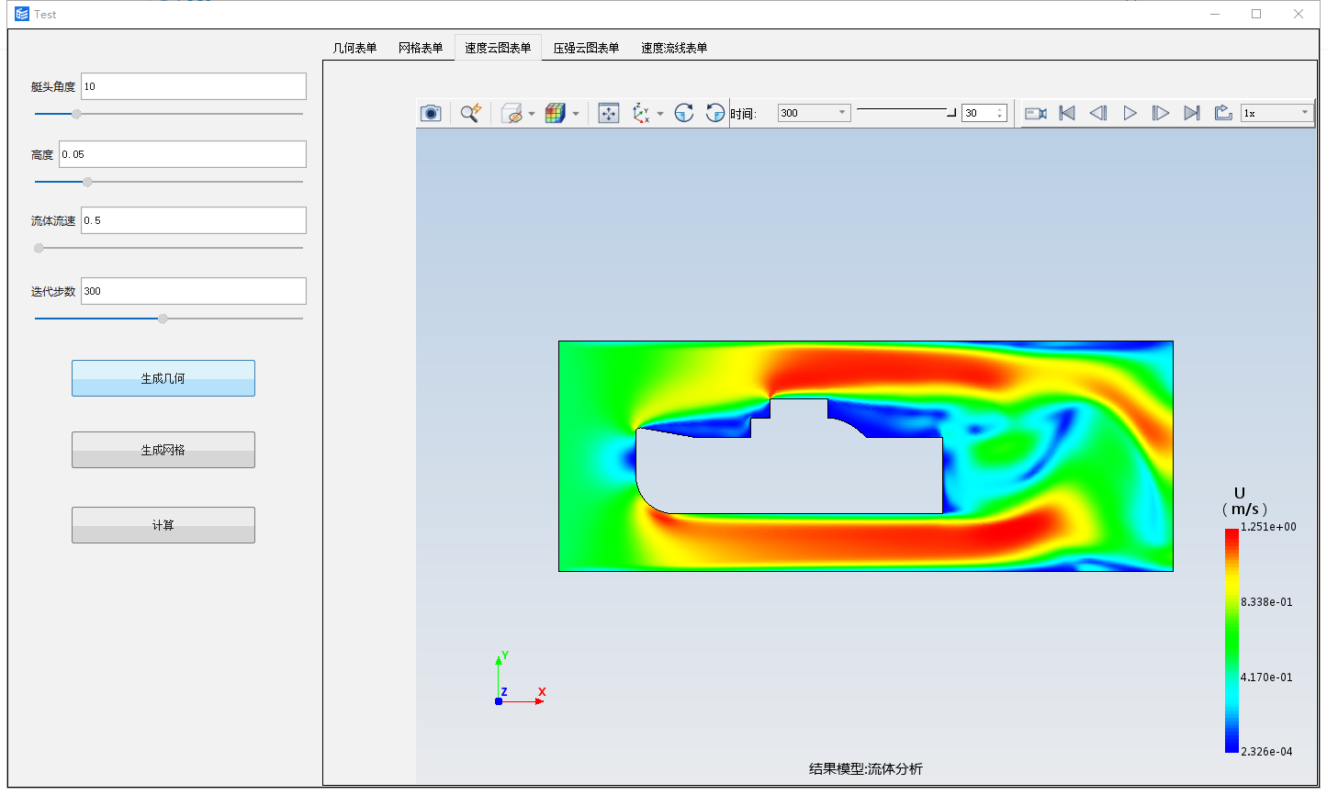Maximize the Test window
Image resolution: width=1327 pixels, height=795 pixels.
click(1256, 14)
